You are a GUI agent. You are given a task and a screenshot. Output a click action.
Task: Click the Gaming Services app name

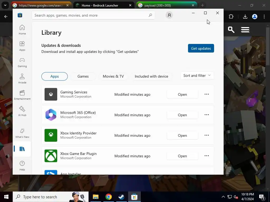74,92
